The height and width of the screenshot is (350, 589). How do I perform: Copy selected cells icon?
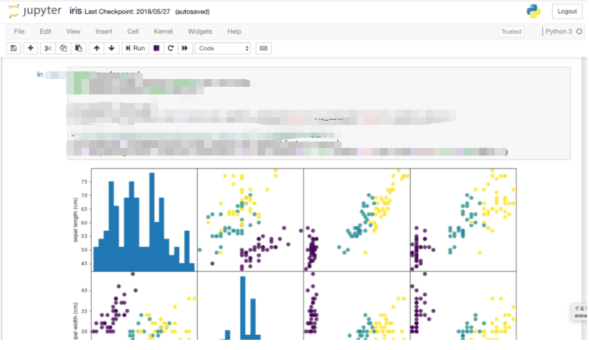coord(63,48)
